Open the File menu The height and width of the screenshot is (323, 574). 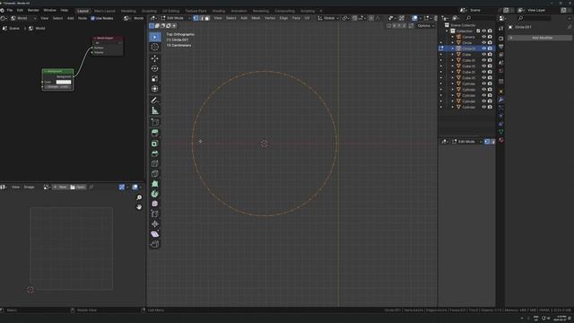point(10,10)
